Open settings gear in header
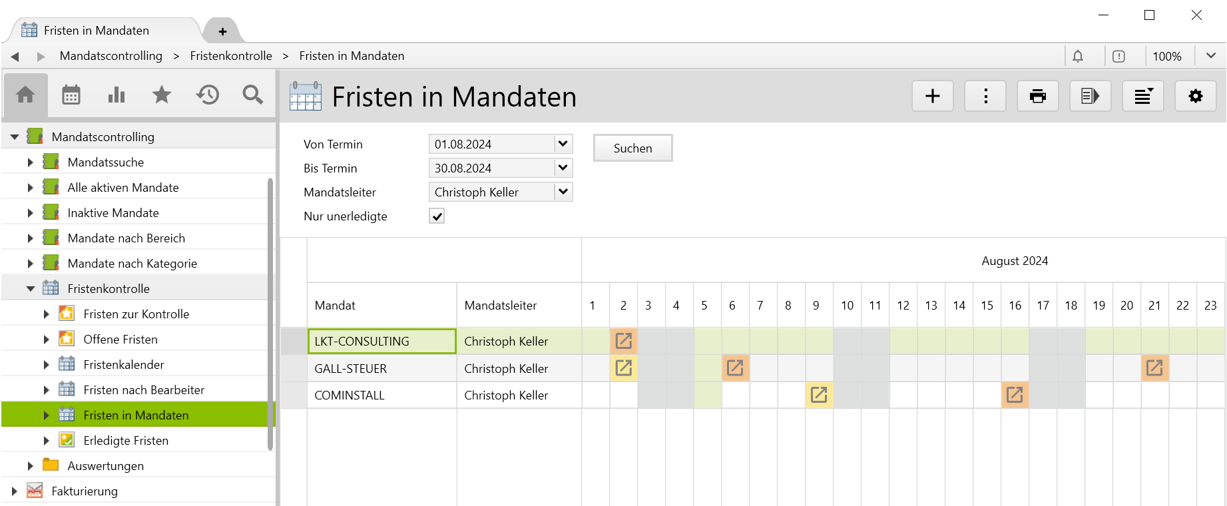Screen dimensions: 1227x506 pyautogui.click(x=1195, y=97)
